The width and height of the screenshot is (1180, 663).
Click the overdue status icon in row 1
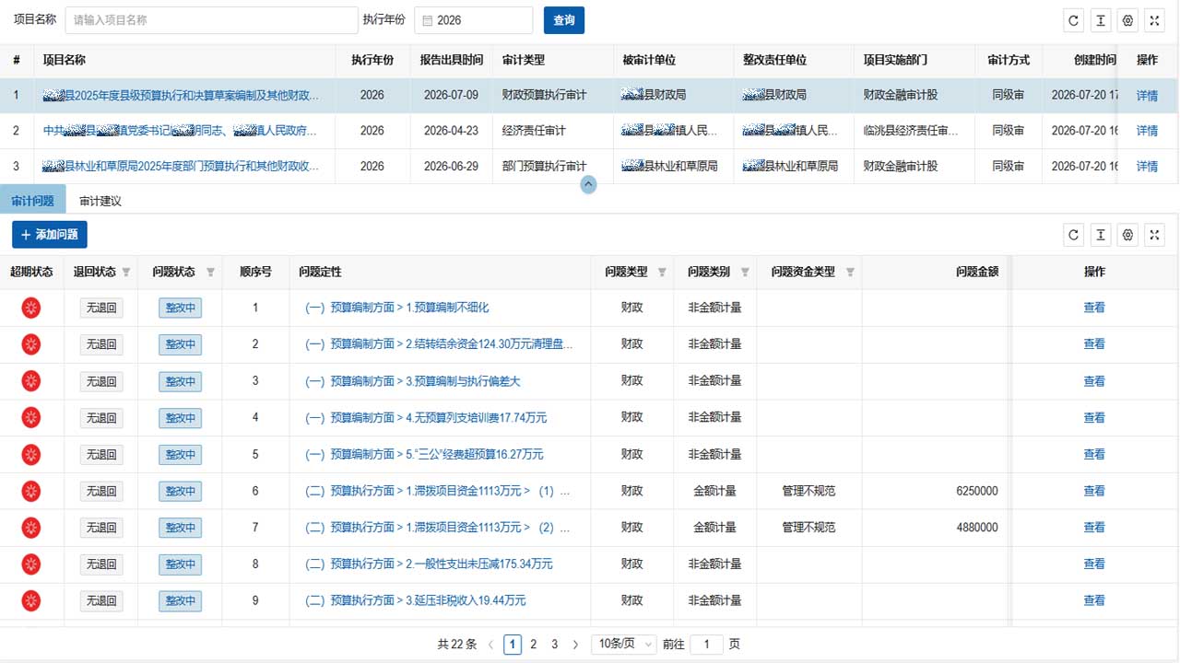point(31,308)
